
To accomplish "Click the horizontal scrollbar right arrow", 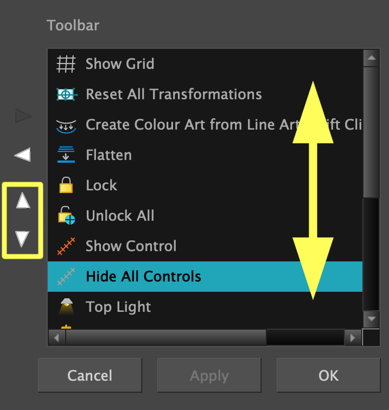I will [353, 338].
